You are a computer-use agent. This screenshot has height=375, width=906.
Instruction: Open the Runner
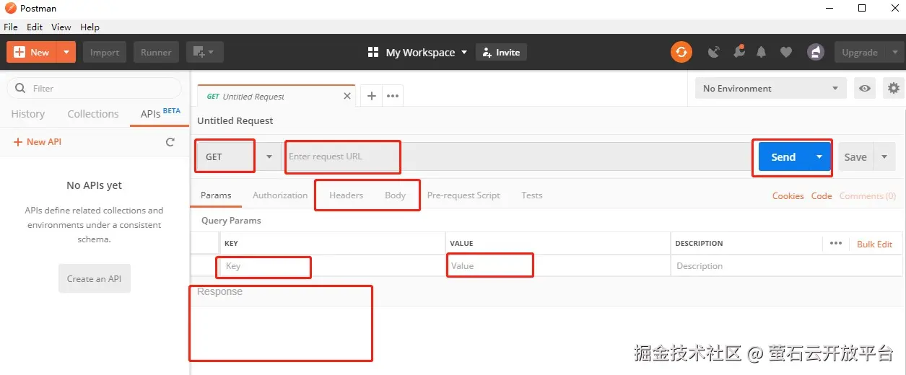[156, 52]
